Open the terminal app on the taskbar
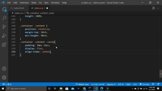 click(90, 88)
